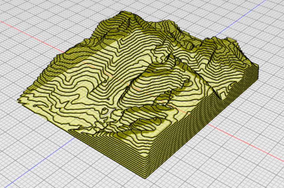Click empty grid in the top-left corner
Screen dimensions: 284x188
pyautogui.click(x=23, y=11)
